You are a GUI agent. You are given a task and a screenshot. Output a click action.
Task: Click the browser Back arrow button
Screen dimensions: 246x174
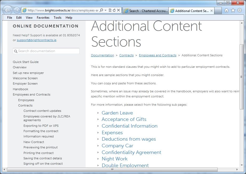pyautogui.click(x=7, y=10)
